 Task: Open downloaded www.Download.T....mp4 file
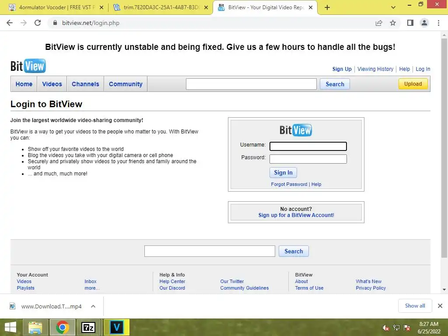45,306
